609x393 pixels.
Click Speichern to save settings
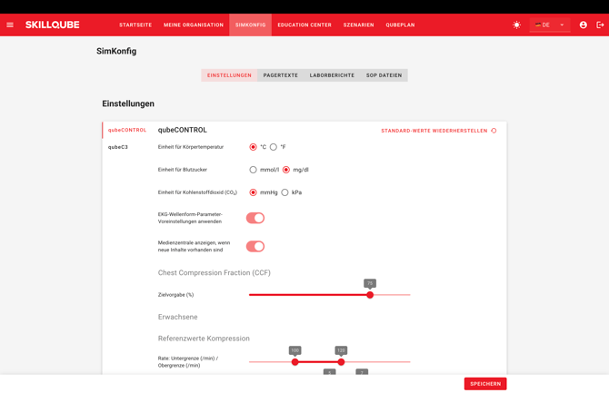485,384
